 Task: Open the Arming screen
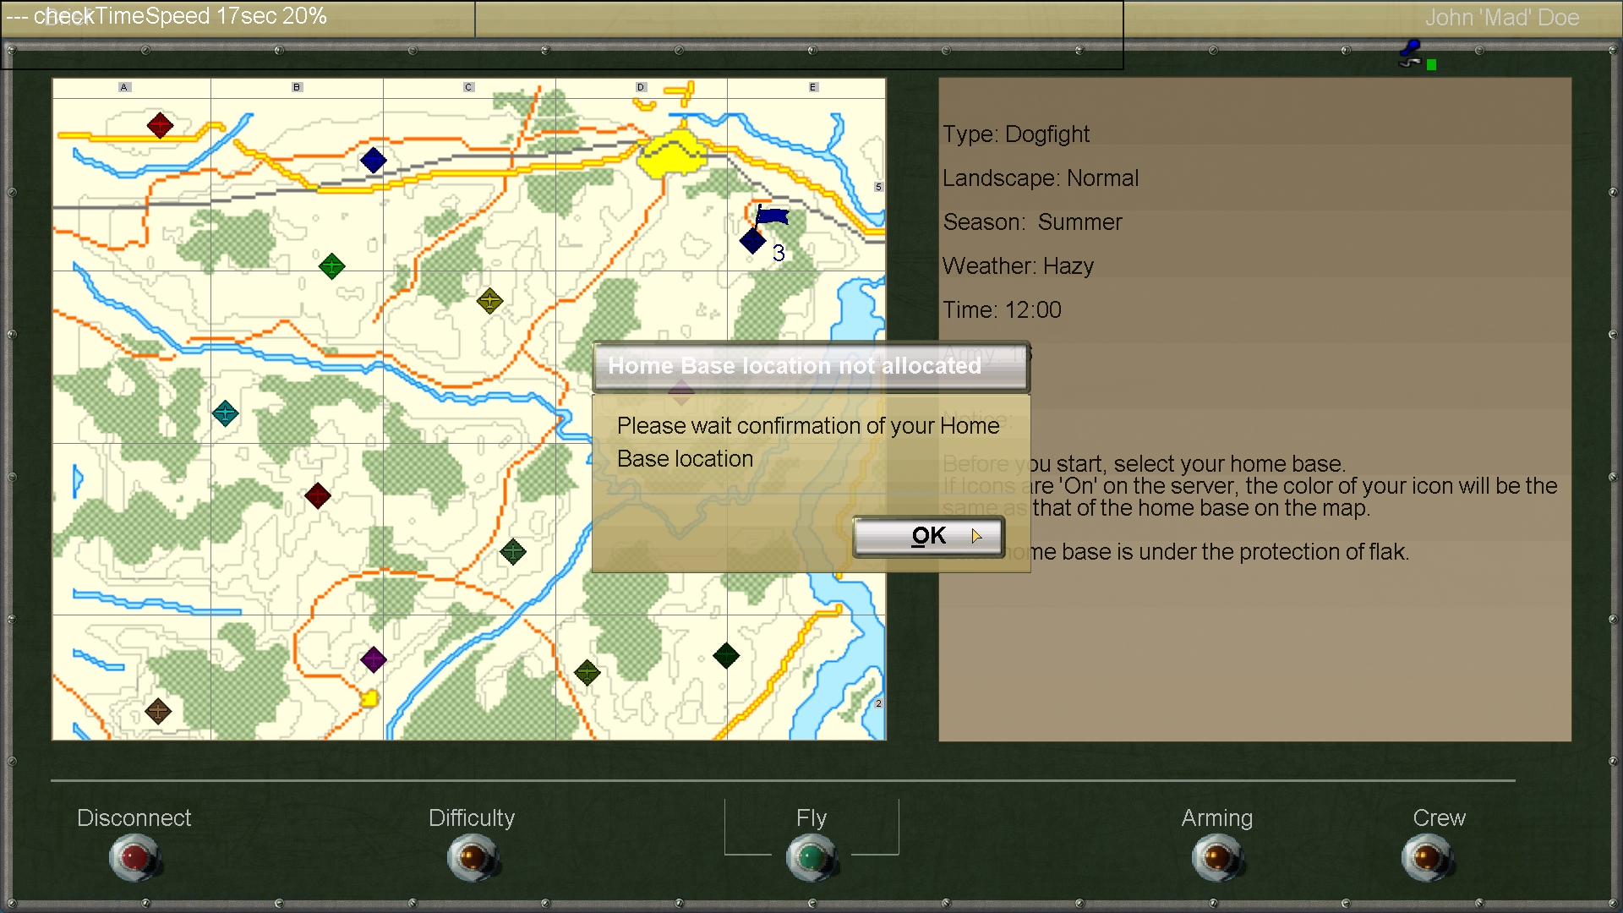pos(1216,857)
